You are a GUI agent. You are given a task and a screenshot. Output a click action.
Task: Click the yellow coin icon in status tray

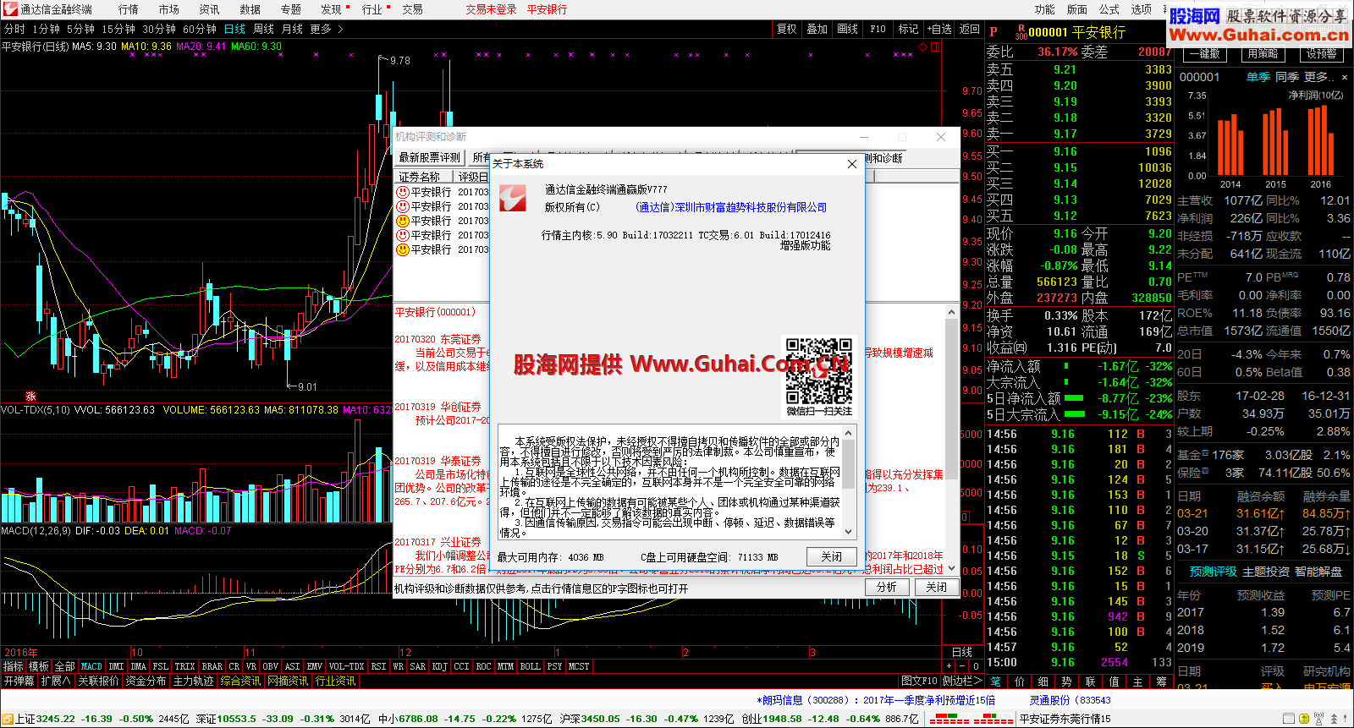point(1304,720)
